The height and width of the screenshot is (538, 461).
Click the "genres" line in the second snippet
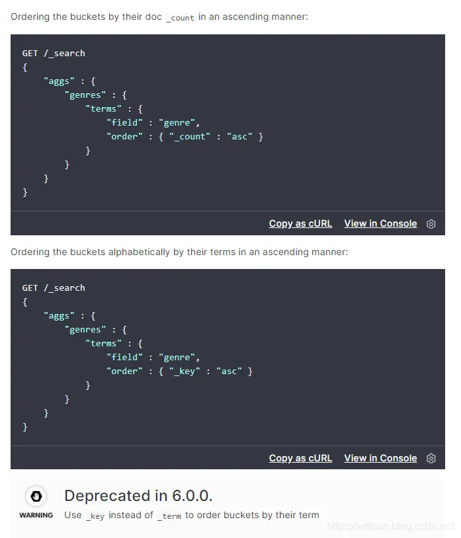(x=96, y=330)
